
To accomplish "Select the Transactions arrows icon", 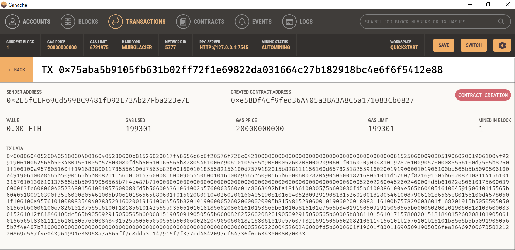I will pyautogui.click(x=116, y=22).
